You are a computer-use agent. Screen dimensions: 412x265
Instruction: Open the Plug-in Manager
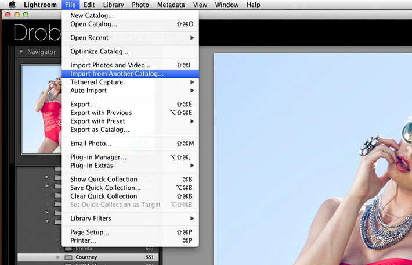[130, 157]
